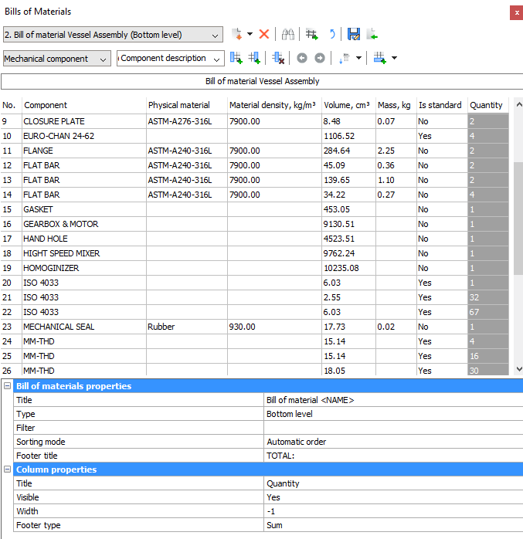Click the binoculars find icon
This screenshot has width=523, height=539.
coord(288,35)
